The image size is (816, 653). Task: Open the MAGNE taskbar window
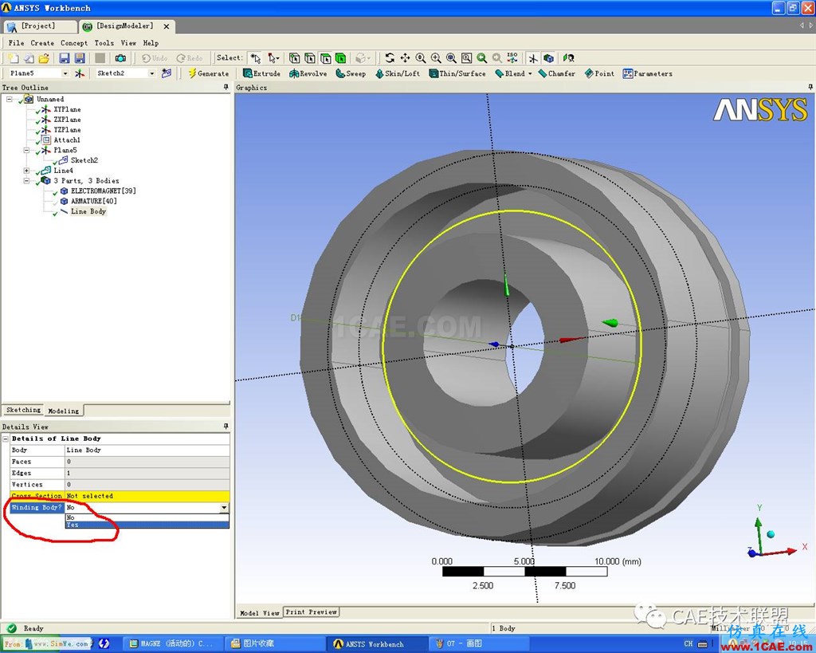[x=174, y=643]
